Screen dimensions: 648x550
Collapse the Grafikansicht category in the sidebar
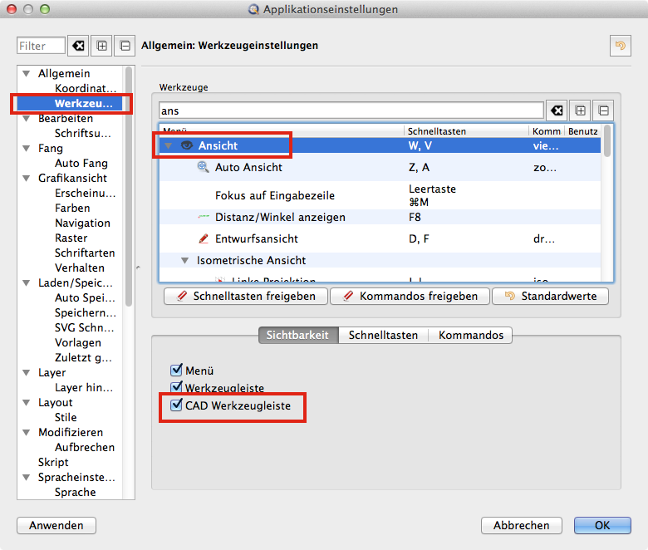[27, 178]
